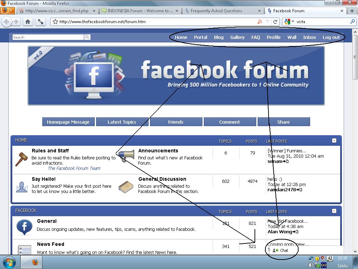Submit the forum search magnifier button
Screen dimensions: 358x269
pos(87,37)
